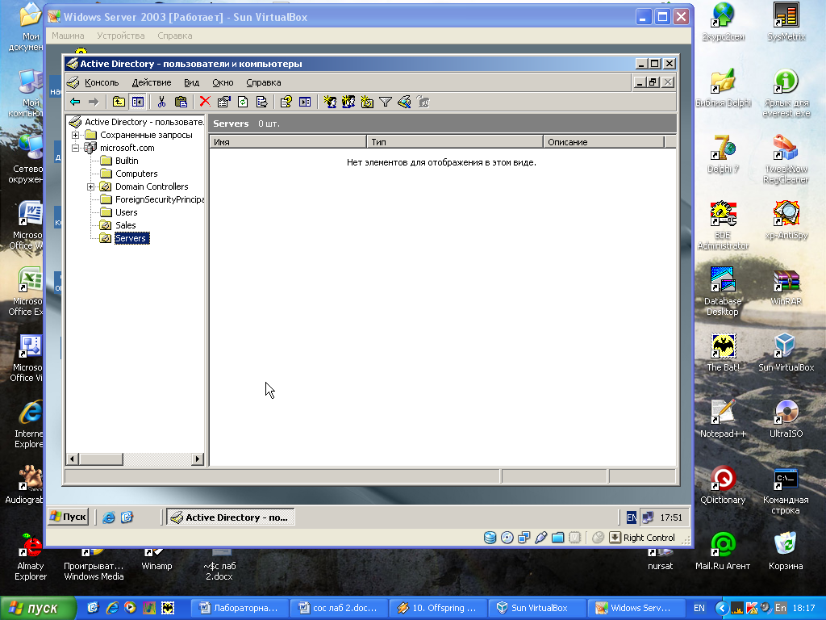Open Internet Explorer from guest quick launch

pos(109,517)
